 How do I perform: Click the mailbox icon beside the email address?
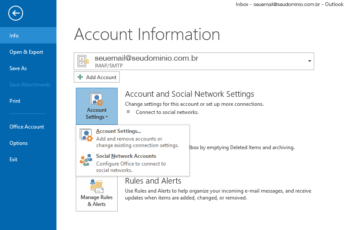(x=84, y=61)
